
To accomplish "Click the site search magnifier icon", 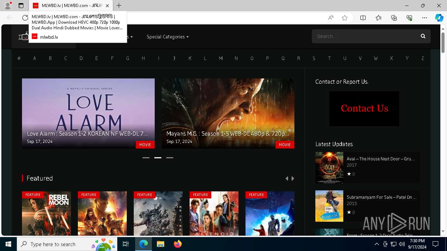I will pyautogui.click(x=423, y=36).
